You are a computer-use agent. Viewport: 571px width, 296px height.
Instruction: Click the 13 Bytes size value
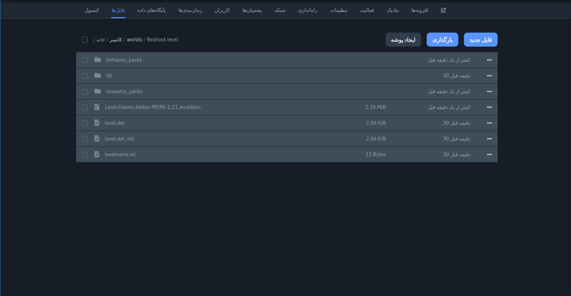tap(375, 154)
